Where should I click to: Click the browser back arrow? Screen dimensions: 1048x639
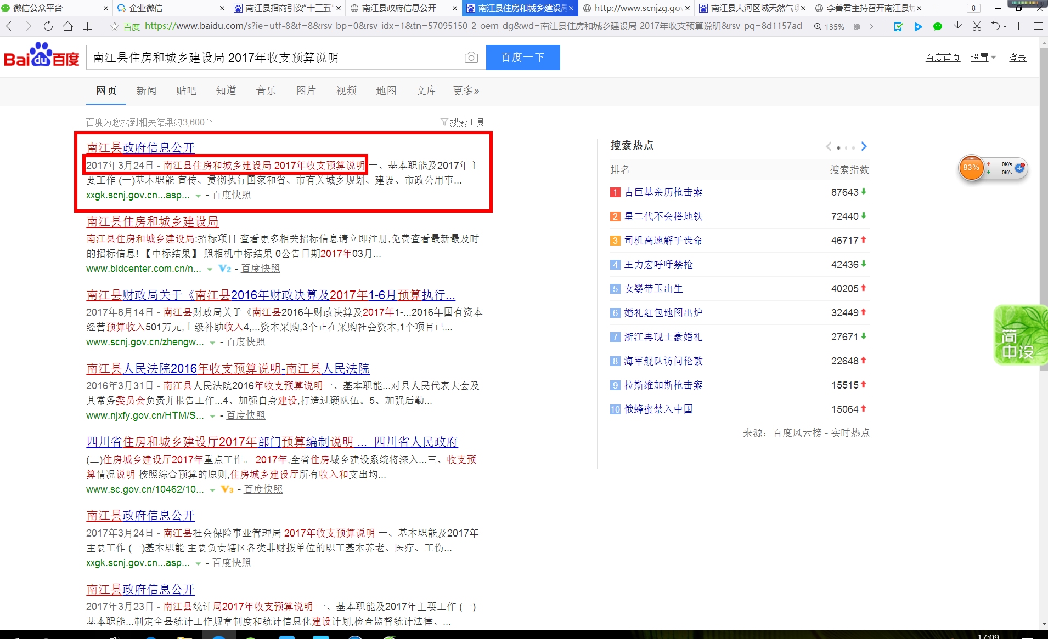click(x=9, y=26)
